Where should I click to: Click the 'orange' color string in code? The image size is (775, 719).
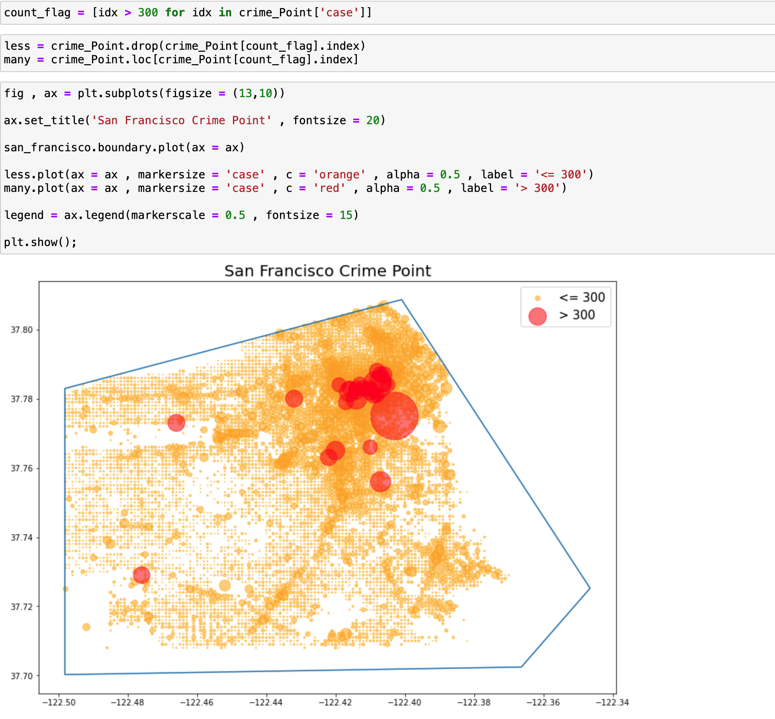[x=339, y=174]
